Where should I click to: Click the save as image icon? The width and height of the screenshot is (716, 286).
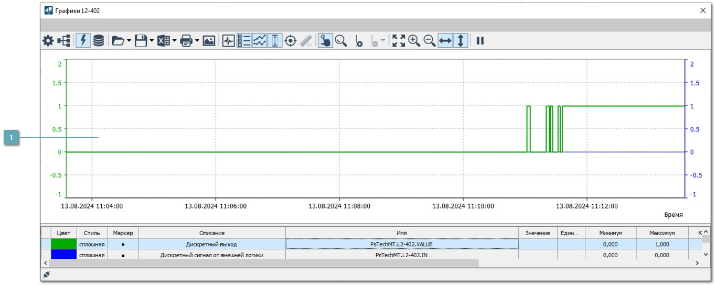pyautogui.click(x=209, y=41)
